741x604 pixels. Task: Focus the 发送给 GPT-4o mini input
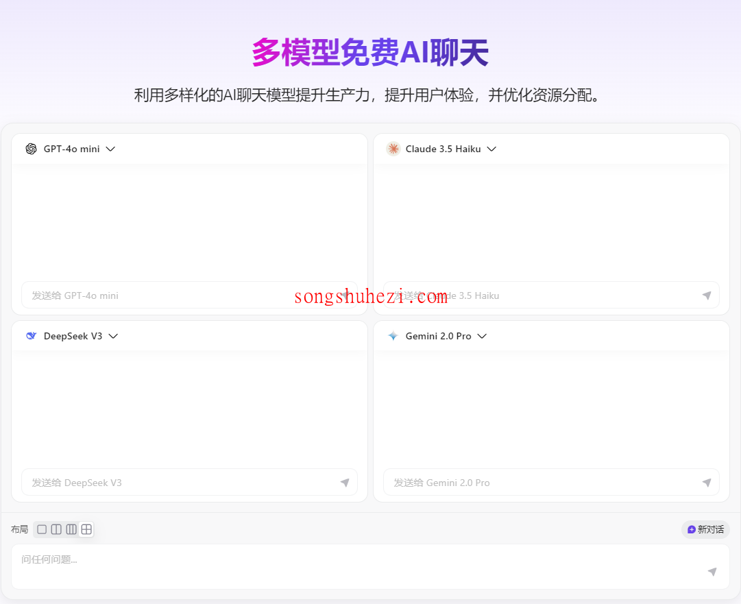click(x=189, y=295)
